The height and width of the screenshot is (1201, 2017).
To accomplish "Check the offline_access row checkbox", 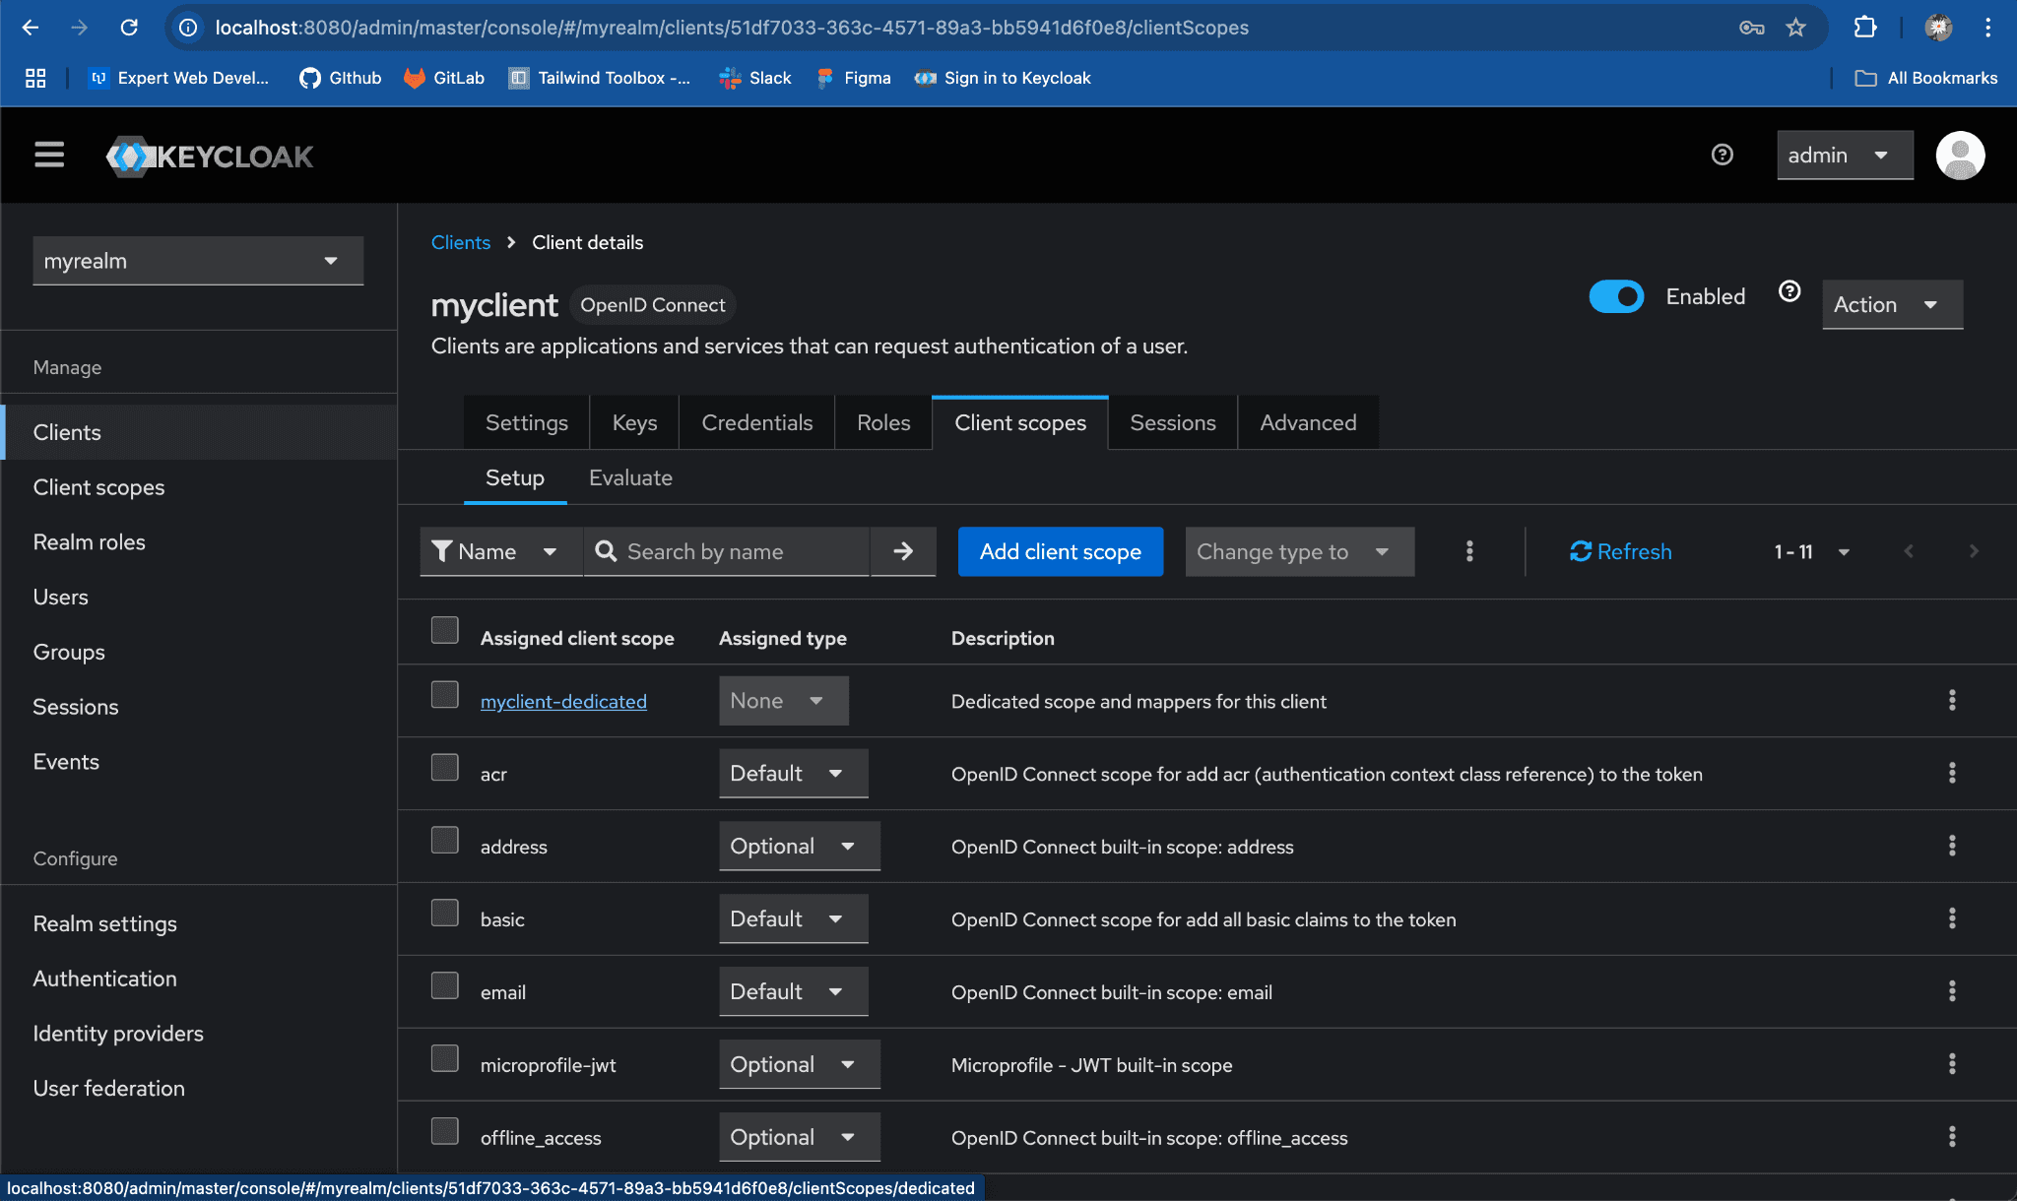I will 445,1132.
